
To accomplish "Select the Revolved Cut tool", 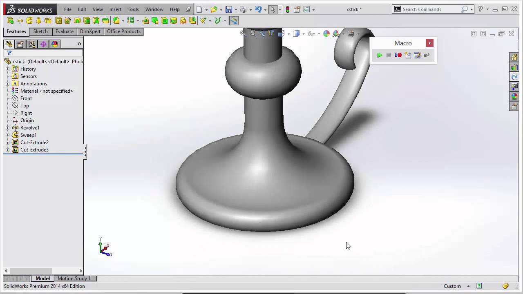I will tap(77, 20).
